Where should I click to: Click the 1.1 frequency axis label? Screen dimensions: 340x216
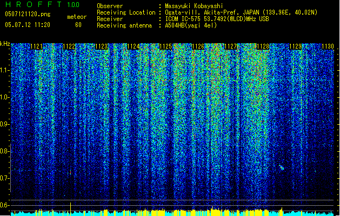tap(4, 70)
